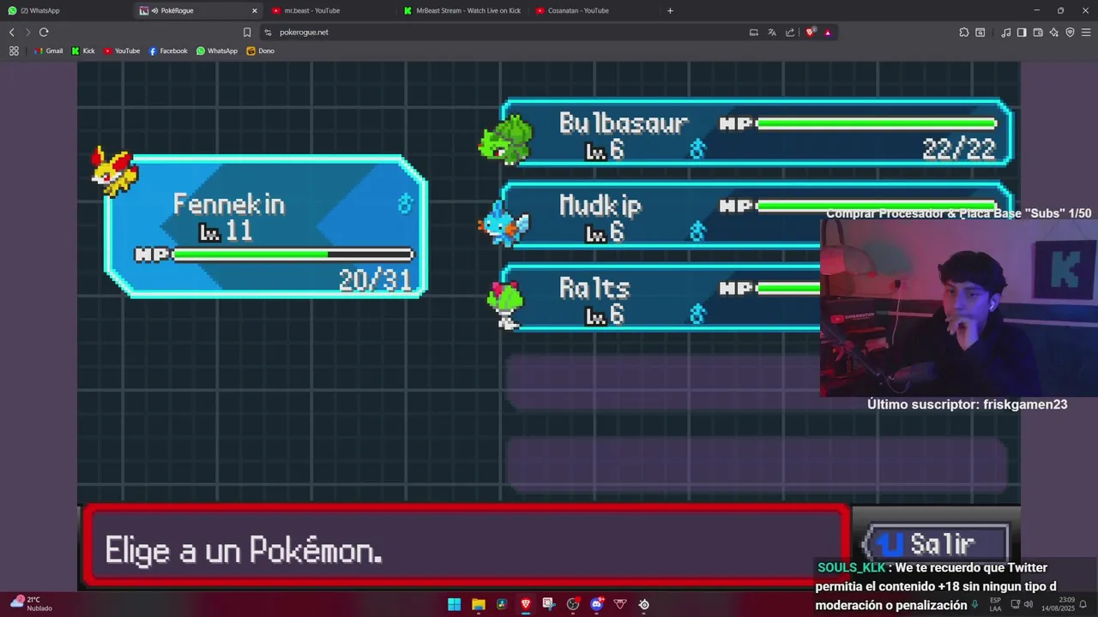The width and height of the screenshot is (1098, 617).
Task: Open the Brave Wallet icon
Action: (x=1038, y=32)
